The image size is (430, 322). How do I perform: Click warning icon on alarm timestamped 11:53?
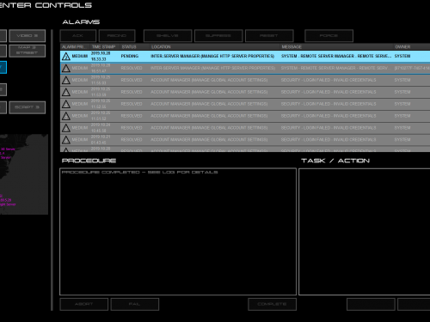click(x=66, y=92)
